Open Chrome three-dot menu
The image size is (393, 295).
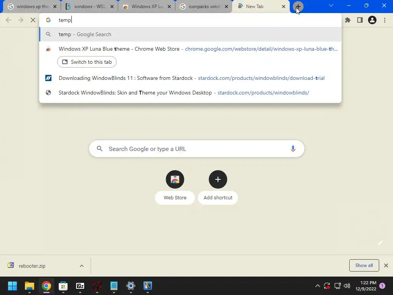point(385,20)
